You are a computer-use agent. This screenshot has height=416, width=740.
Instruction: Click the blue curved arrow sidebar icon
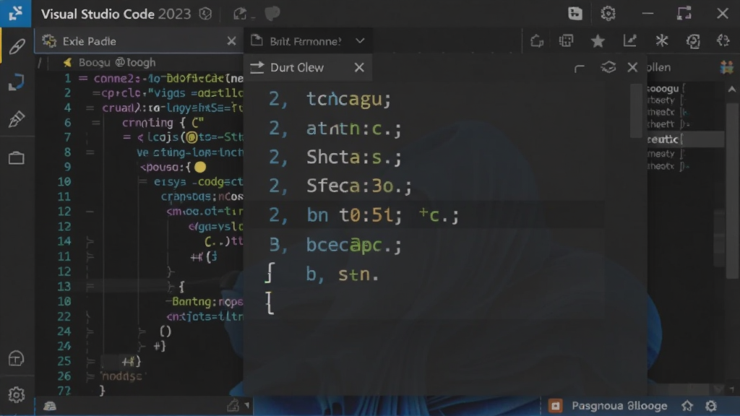coord(17,82)
